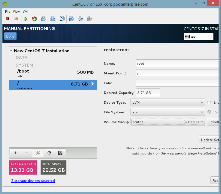Collapse the New CentOS 7 Installation tree

11,51
